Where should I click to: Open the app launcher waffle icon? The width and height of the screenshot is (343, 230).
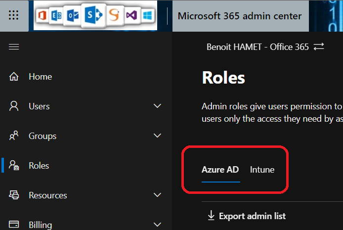pos(14,16)
